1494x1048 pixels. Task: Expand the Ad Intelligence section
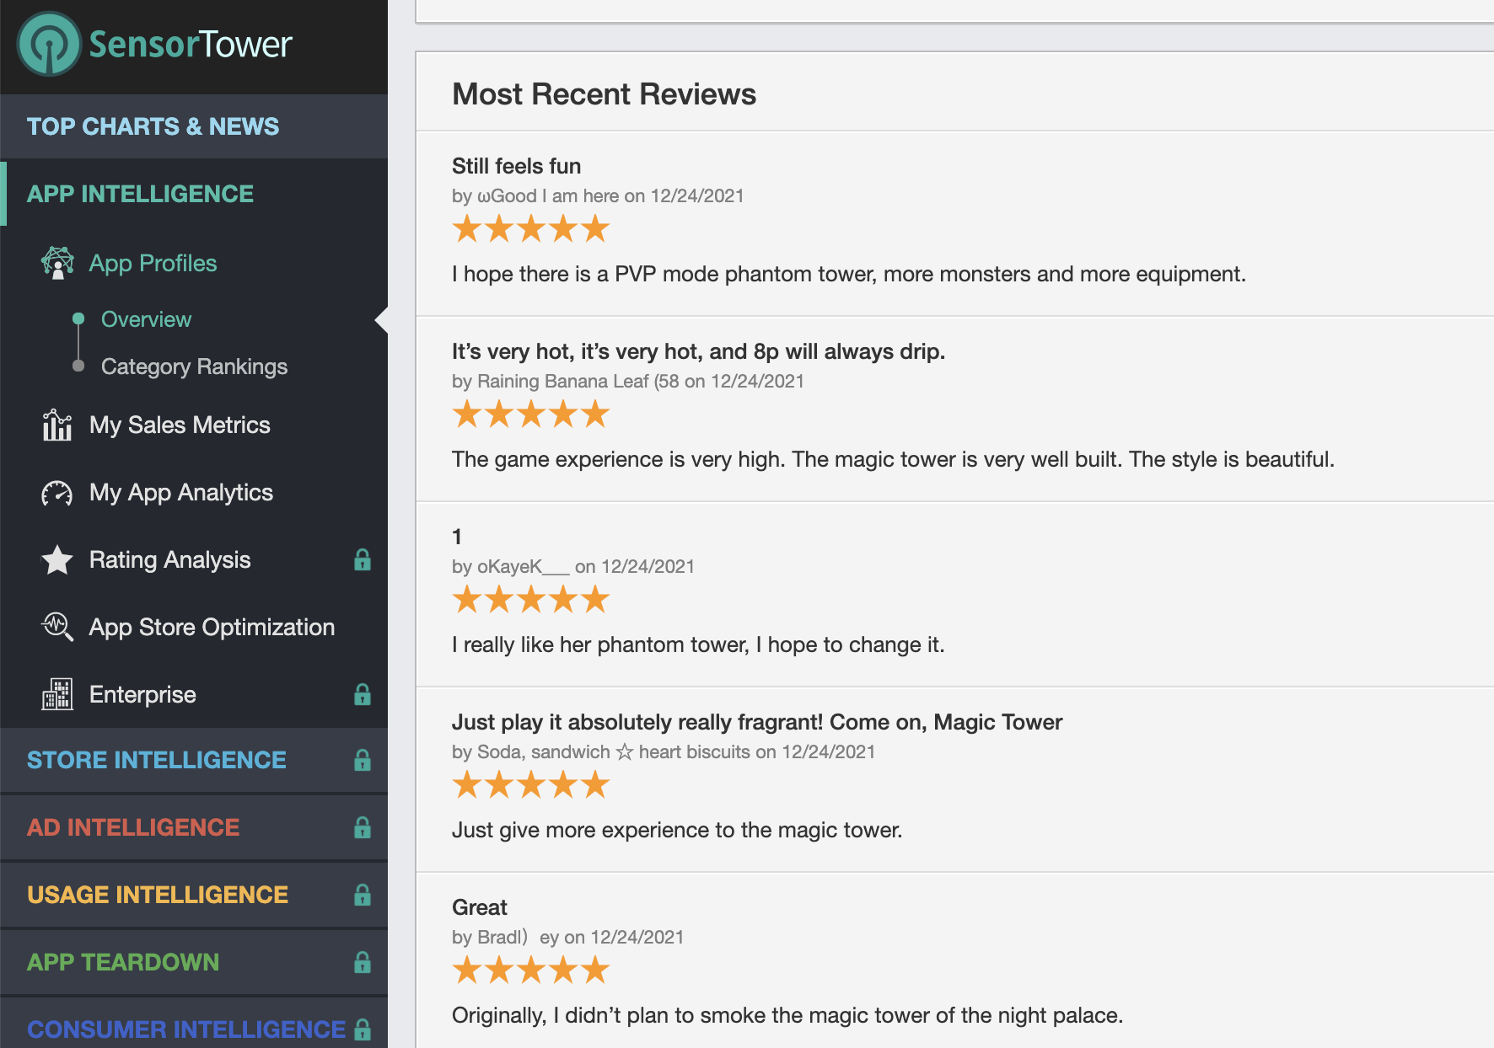133,827
